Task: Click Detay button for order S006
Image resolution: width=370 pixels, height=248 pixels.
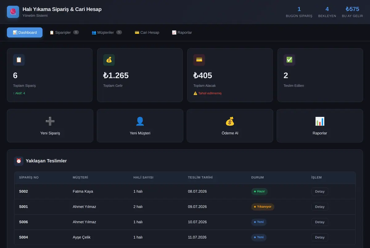Action: pos(320,222)
